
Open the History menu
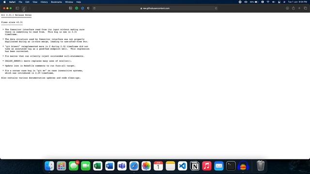click(44, 2)
